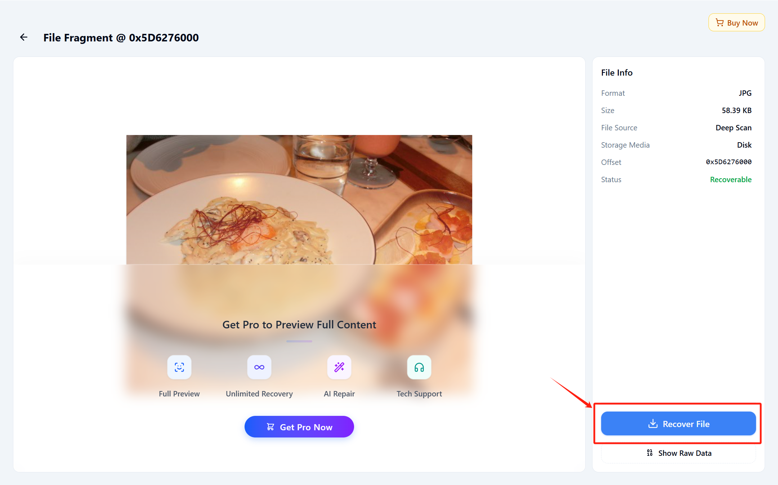778x485 pixels.
Task: Click the Recoverable status value
Action: click(730, 180)
